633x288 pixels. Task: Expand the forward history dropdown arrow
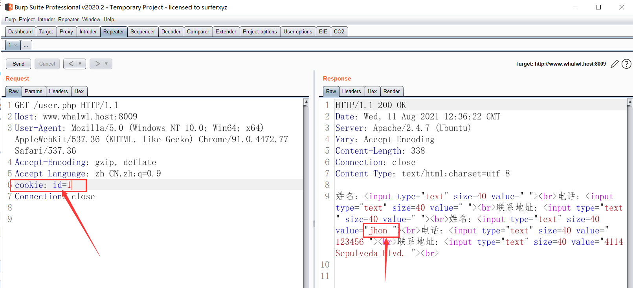[106, 64]
